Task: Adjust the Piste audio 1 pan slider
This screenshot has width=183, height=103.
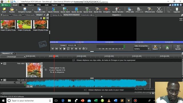Action: 21,83
